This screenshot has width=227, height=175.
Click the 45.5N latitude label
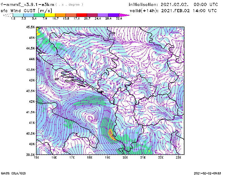tap(30, 27)
